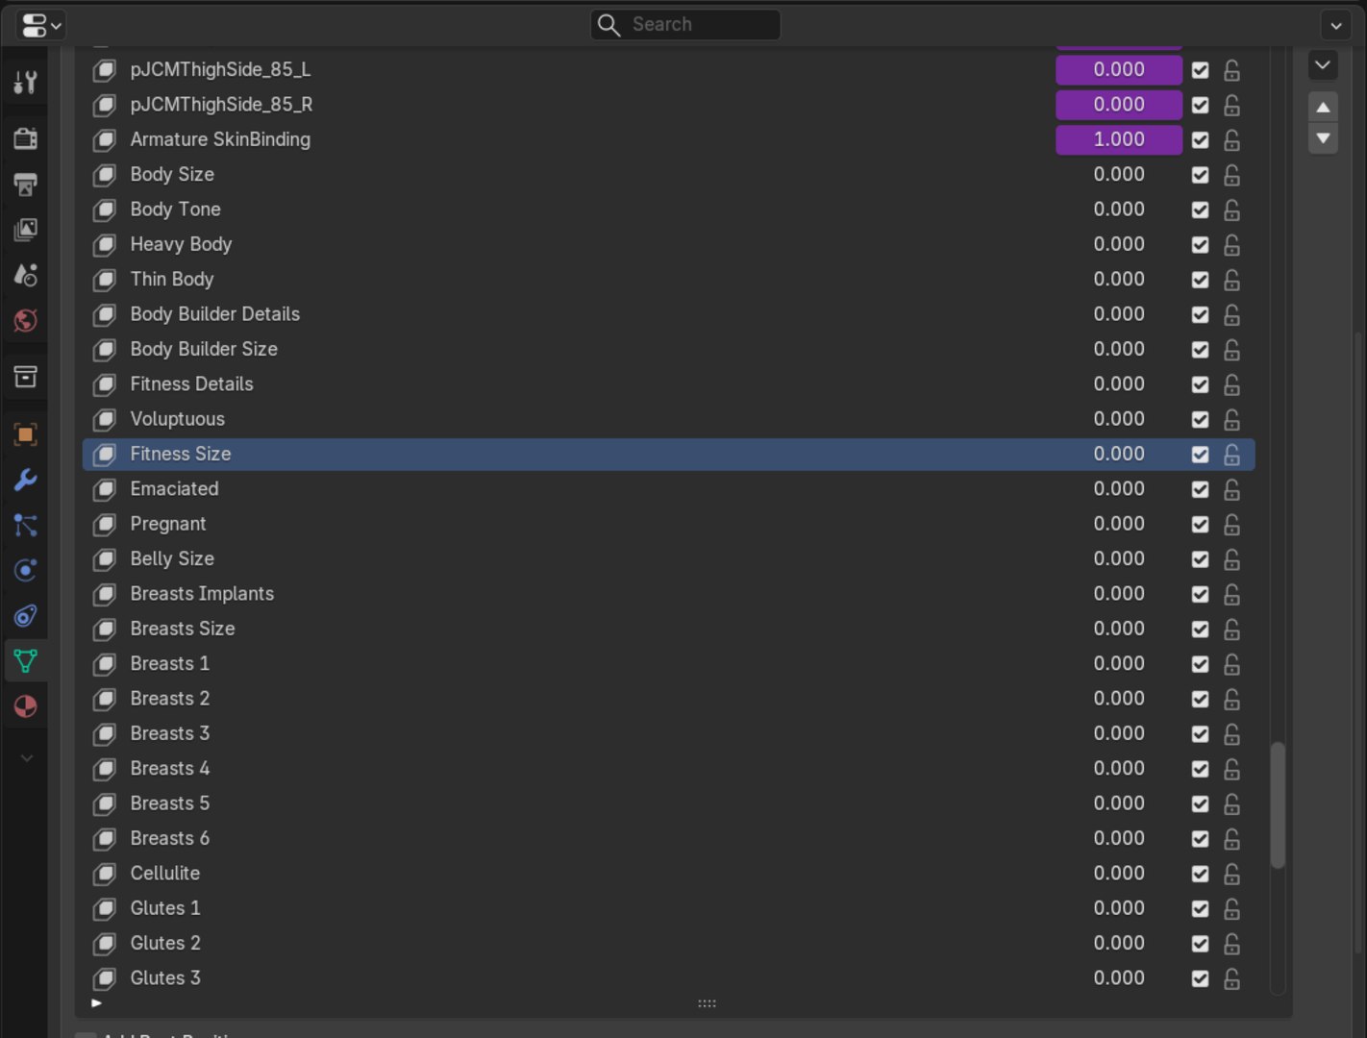Image resolution: width=1367 pixels, height=1038 pixels.
Task: Click the lock icon for Body Tone
Action: [1231, 210]
